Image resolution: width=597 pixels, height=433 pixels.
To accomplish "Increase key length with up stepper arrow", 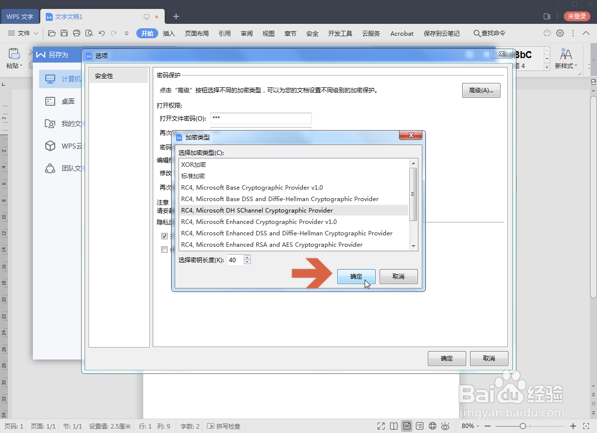I will point(247,257).
